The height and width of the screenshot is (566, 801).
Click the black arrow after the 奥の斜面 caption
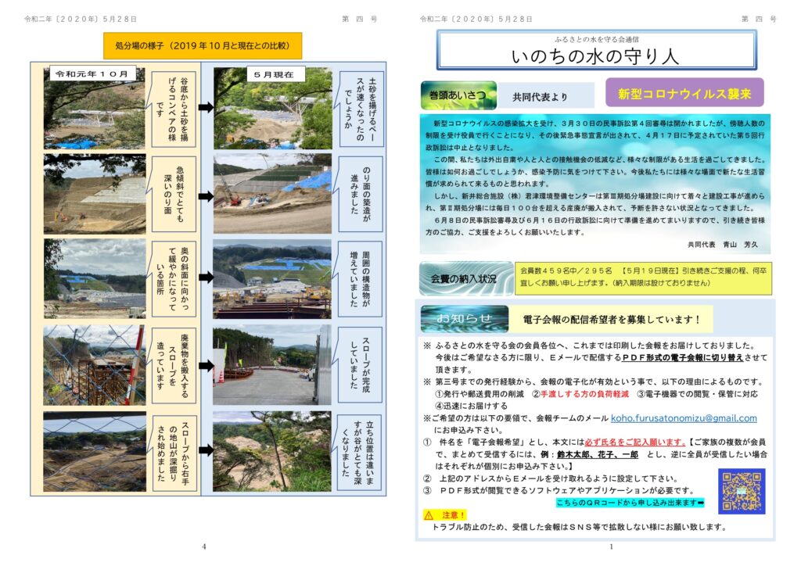pyautogui.click(x=206, y=277)
